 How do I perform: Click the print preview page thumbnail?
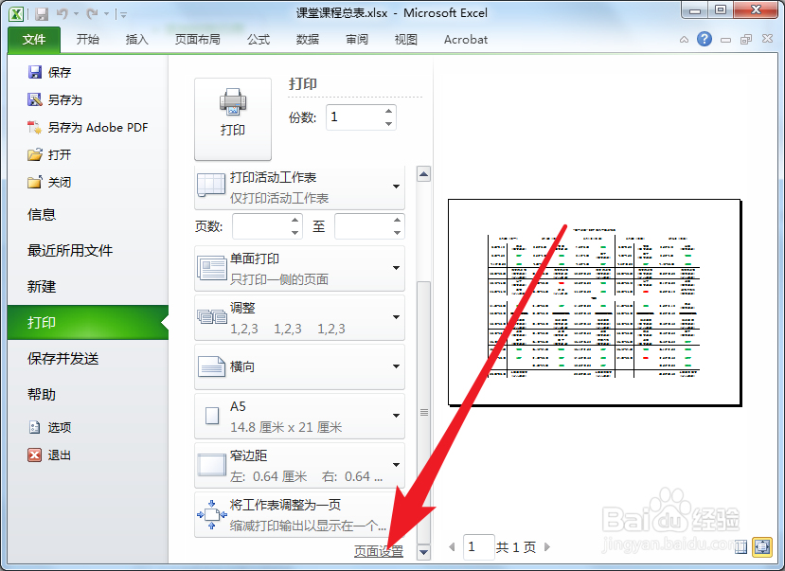pyautogui.click(x=595, y=302)
